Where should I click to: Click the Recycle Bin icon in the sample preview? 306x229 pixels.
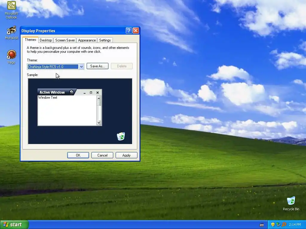(121, 136)
